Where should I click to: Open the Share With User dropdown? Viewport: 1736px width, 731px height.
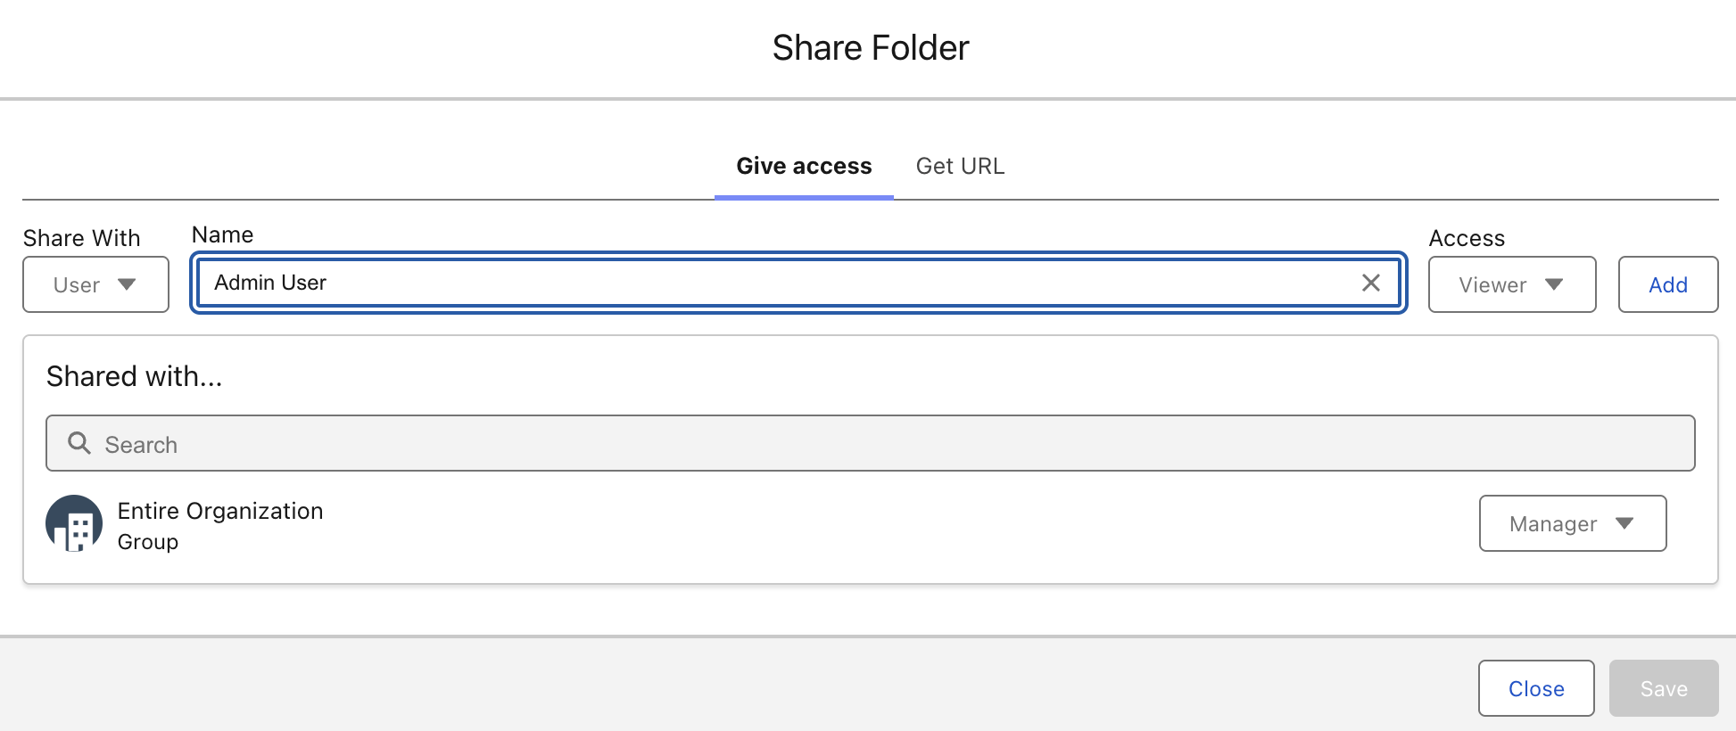[x=95, y=284]
